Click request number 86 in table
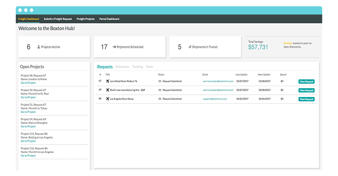 click(100, 98)
